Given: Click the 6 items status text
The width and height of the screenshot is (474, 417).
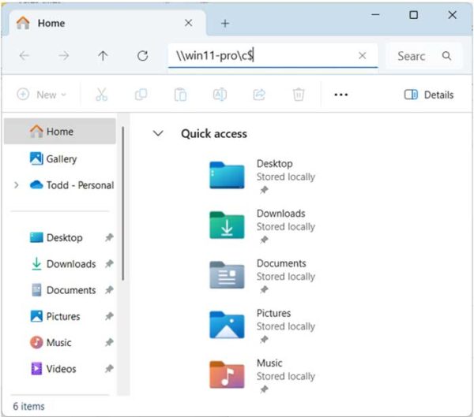Looking at the screenshot, I should pyautogui.click(x=28, y=406).
